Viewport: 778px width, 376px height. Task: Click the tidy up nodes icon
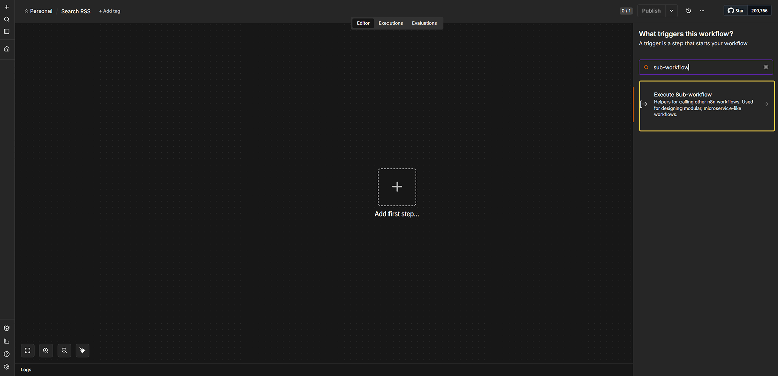click(82, 350)
